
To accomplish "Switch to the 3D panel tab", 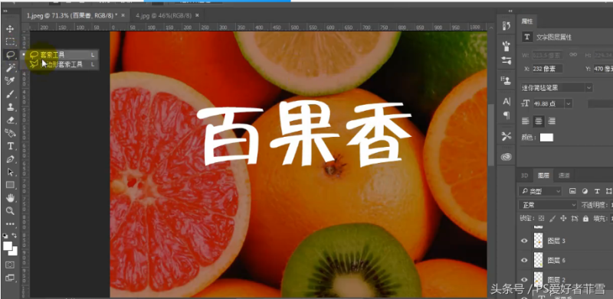I will (x=524, y=176).
